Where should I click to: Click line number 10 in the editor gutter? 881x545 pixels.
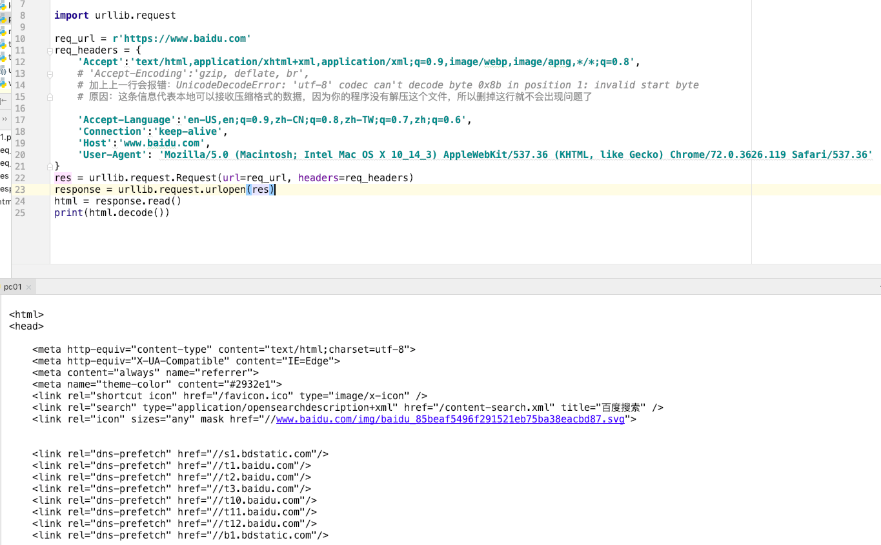coord(19,38)
